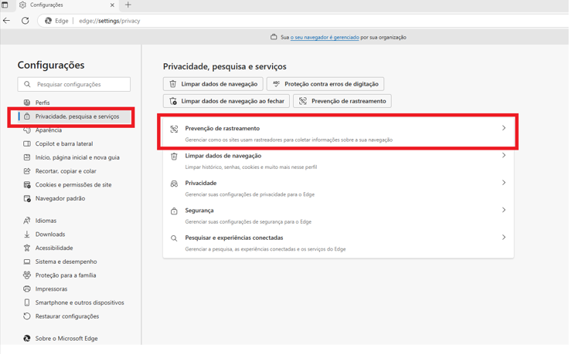Select the Configurações browser tab
This screenshot has height=354, width=572.
pyautogui.click(x=66, y=5)
